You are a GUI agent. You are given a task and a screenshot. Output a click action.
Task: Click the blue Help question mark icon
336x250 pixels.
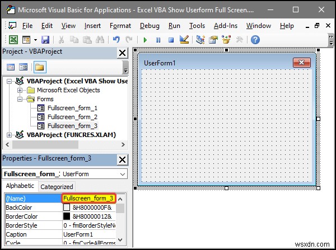(255, 40)
